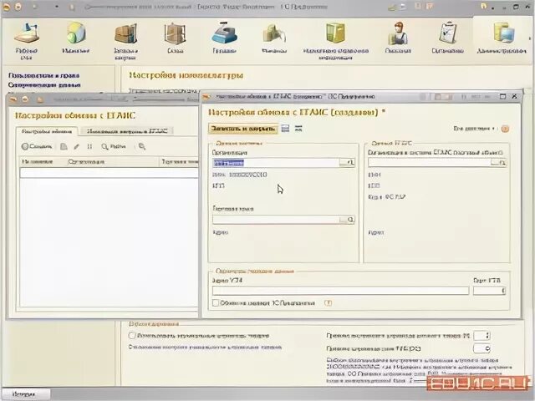Image resolution: width=535 pixels, height=401 pixels.
Task: Click magnifier button of Торговая точка field
Action: click(x=351, y=220)
